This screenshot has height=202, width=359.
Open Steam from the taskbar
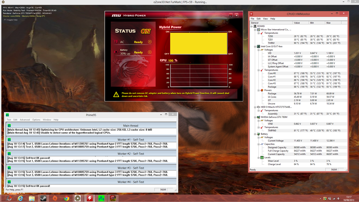[x=43, y=198]
